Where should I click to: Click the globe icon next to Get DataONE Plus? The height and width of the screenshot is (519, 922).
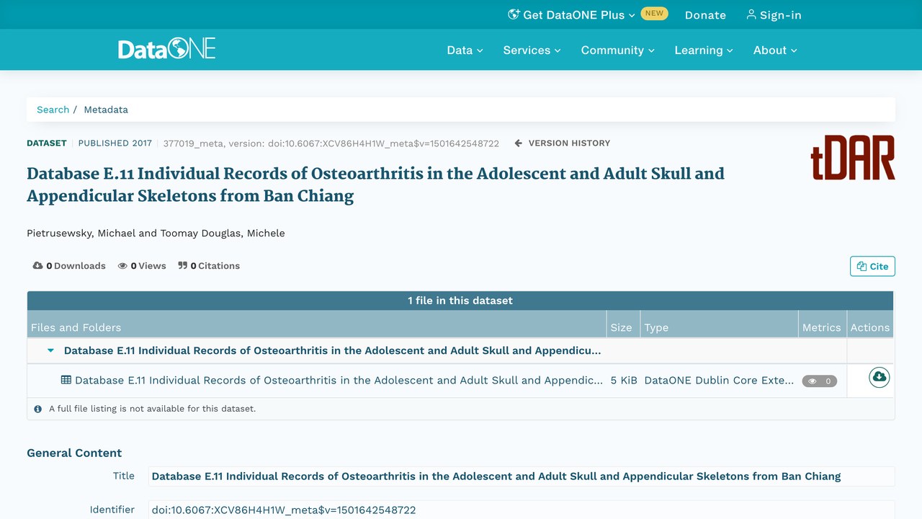pyautogui.click(x=514, y=14)
